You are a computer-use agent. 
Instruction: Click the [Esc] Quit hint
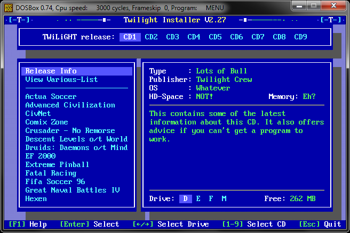pos(320,224)
